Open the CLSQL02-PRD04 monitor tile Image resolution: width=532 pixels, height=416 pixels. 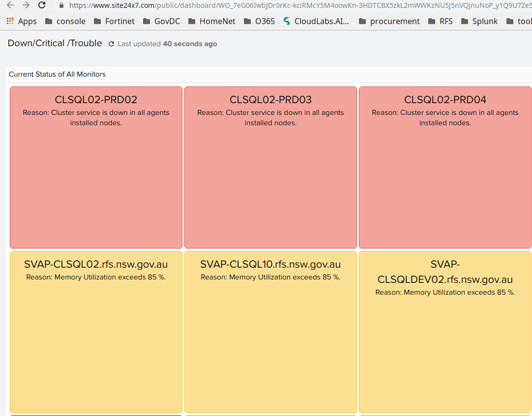[x=445, y=167]
